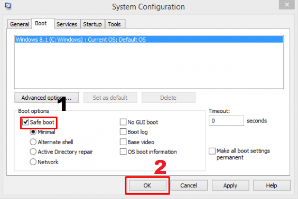298x199 pixels.
Task: Open Advanced options dialog
Action: tap(46, 98)
